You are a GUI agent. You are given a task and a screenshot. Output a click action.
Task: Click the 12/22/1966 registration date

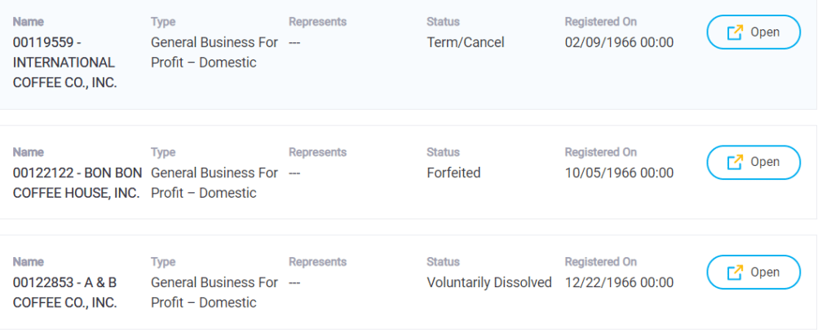620,282
